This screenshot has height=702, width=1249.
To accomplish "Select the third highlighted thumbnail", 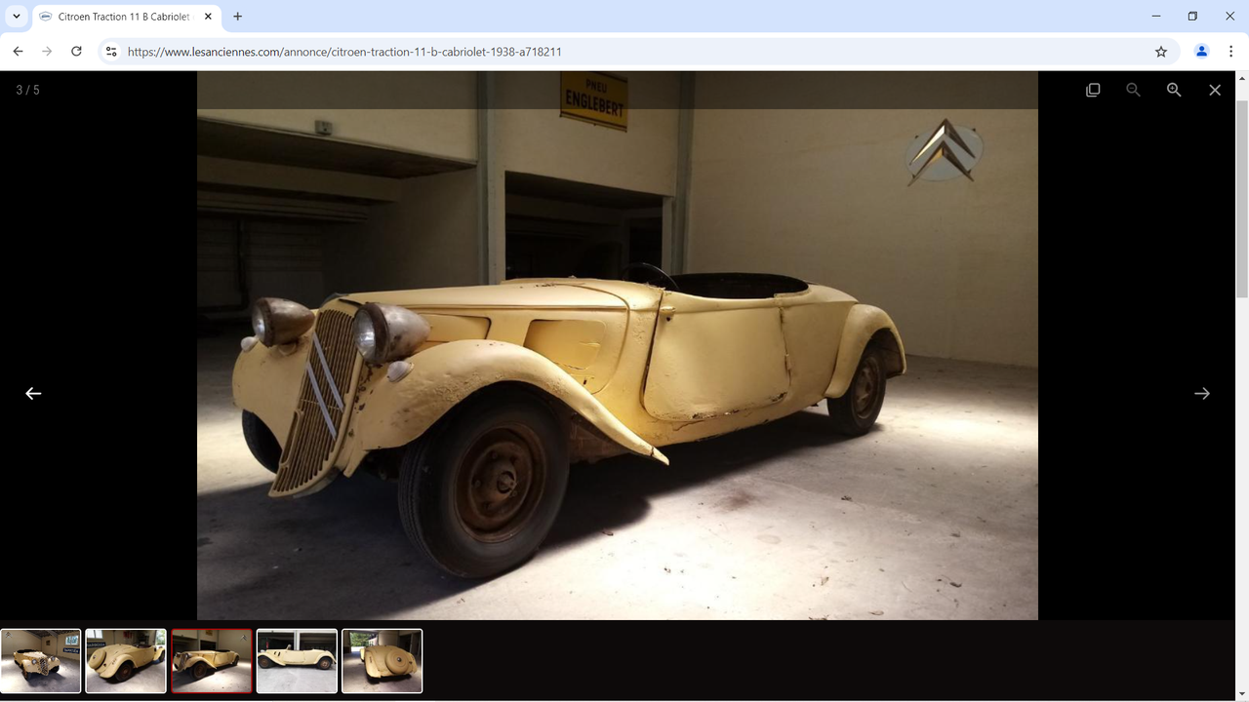I will click(212, 661).
